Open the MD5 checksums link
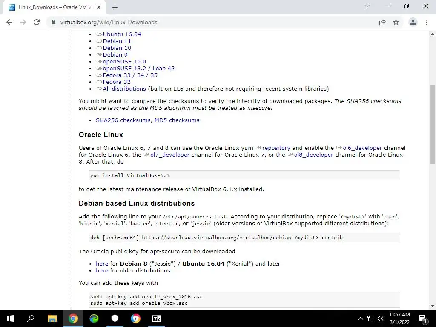 pos(177,120)
